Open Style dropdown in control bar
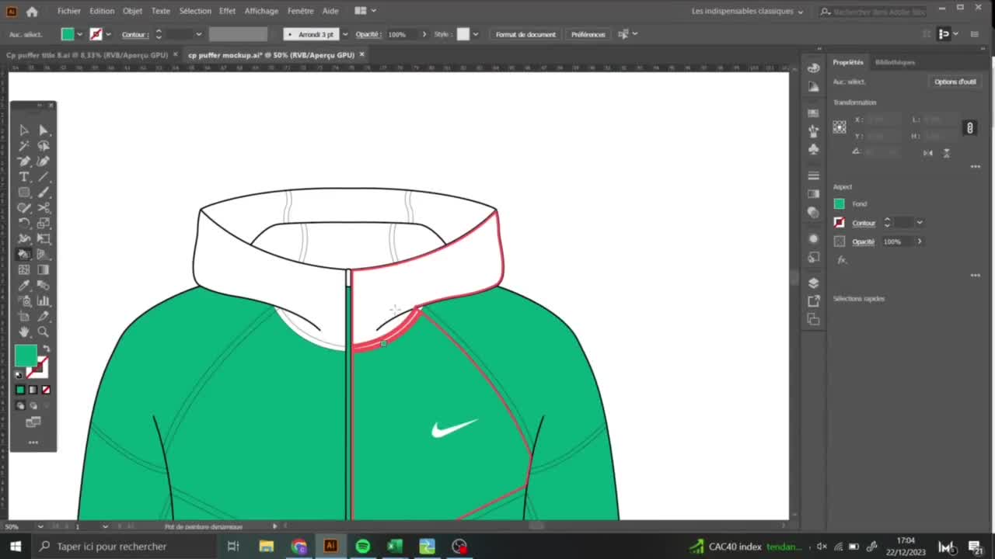Viewport: 995px width, 559px height. (x=475, y=34)
